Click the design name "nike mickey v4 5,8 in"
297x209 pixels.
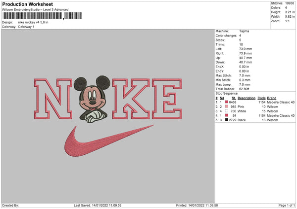pos(33,22)
